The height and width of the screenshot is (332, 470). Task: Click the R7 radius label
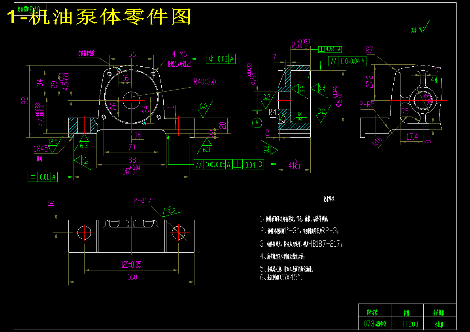pos(369,50)
